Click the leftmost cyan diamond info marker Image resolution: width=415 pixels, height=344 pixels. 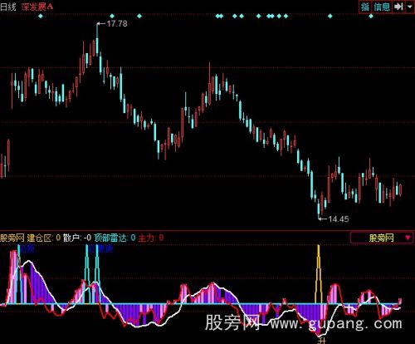(41, 16)
